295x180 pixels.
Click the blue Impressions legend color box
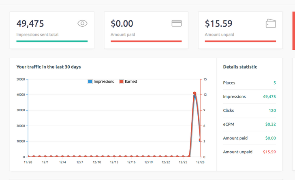coord(90,82)
